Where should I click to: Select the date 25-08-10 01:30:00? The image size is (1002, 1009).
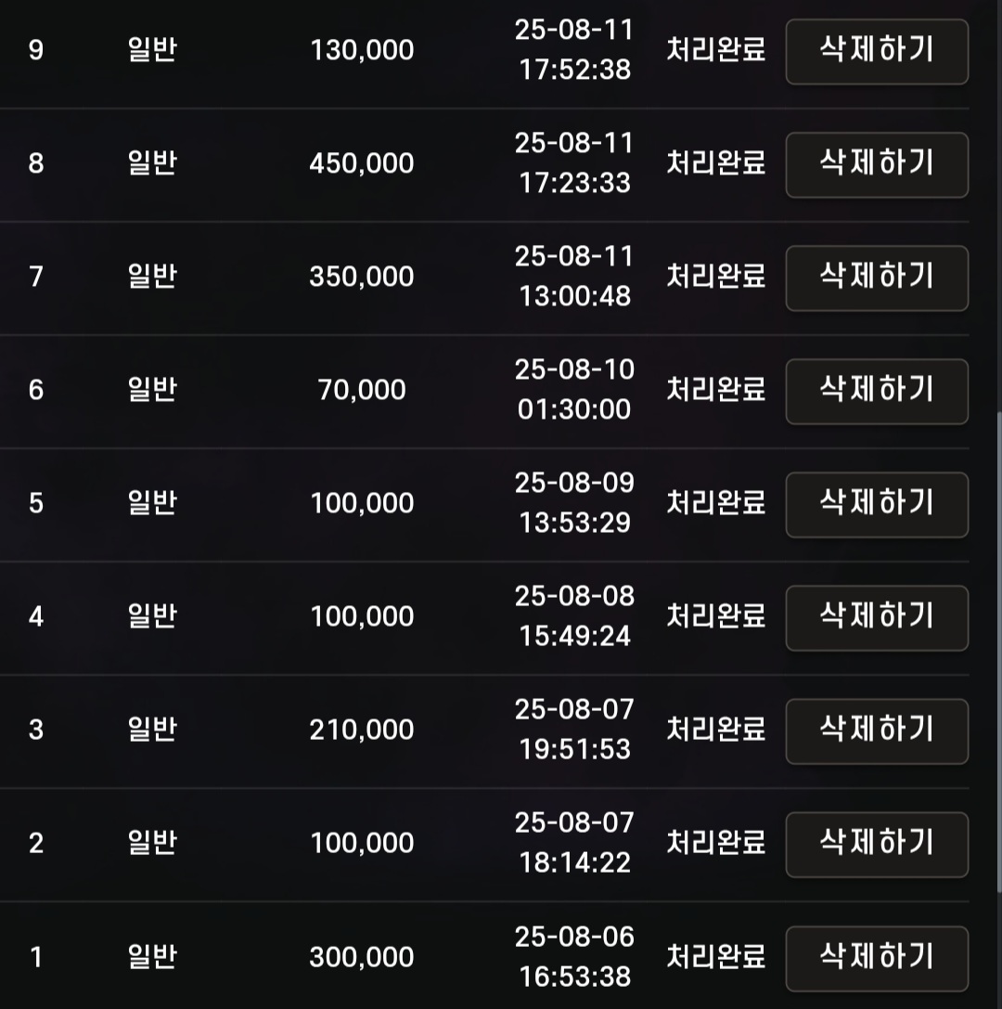(x=574, y=389)
